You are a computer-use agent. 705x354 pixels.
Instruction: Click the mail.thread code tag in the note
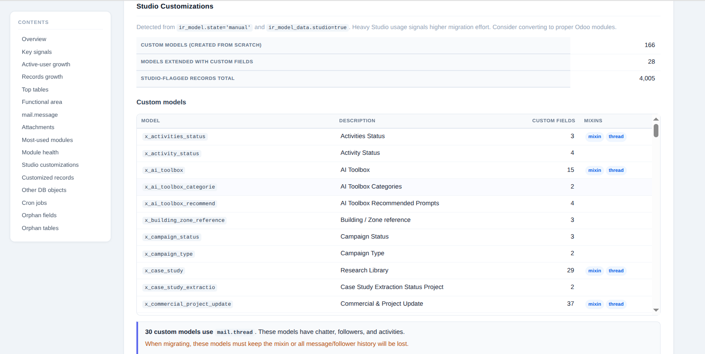point(235,332)
